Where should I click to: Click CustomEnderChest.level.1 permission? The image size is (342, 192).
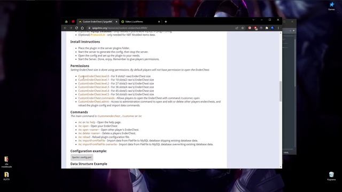tap(94, 80)
